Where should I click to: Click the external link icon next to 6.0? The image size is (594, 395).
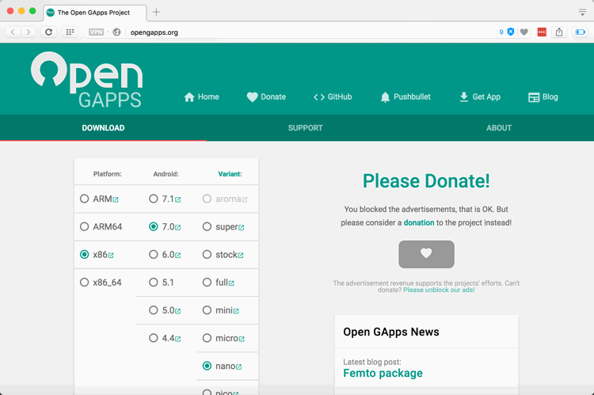(177, 256)
